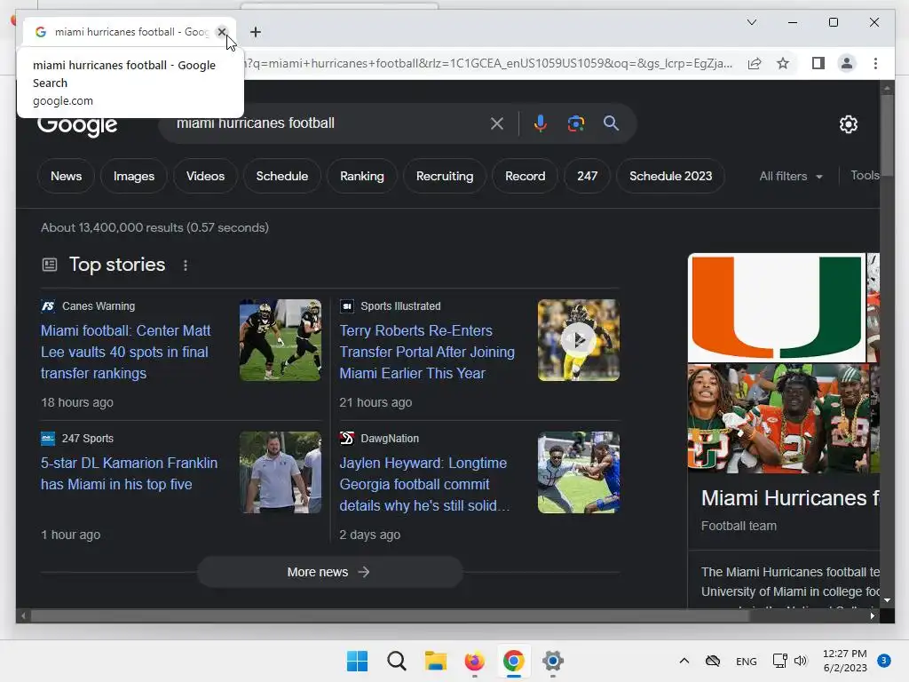Open taskbar clock showing 12:27 PM
The image size is (909, 682).
click(845, 661)
